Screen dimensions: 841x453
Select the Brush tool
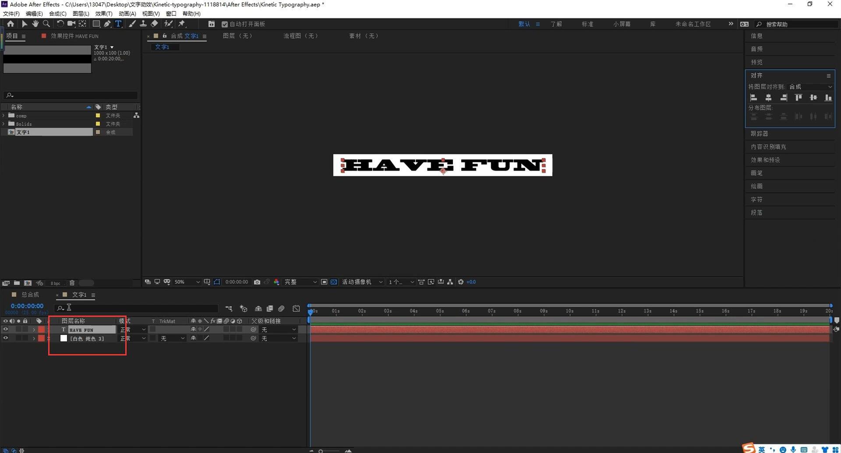point(132,24)
